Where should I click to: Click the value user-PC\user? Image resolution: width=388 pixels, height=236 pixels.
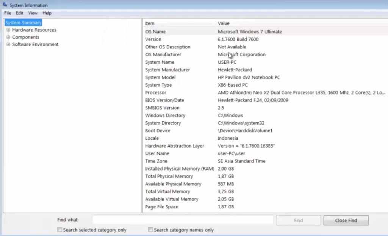[232, 154]
